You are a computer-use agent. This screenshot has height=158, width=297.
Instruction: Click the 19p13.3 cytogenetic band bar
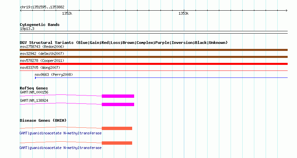pos(154,32)
